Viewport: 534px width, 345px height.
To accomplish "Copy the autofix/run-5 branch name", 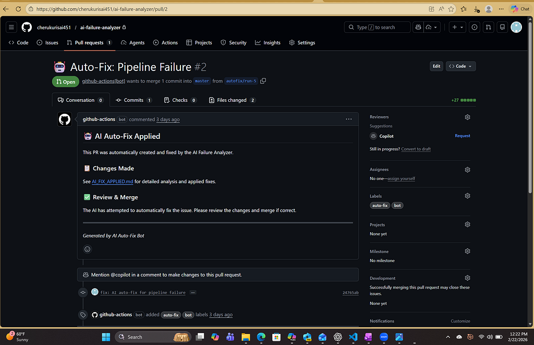I will click(x=263, y=81).
